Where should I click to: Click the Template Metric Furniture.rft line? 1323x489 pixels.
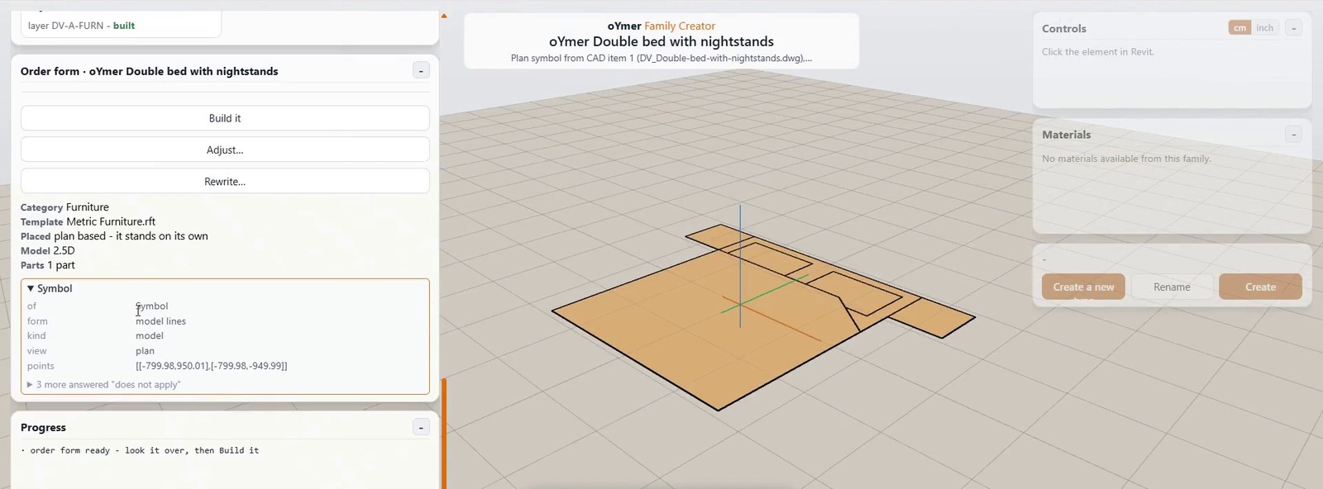point(88,221)
